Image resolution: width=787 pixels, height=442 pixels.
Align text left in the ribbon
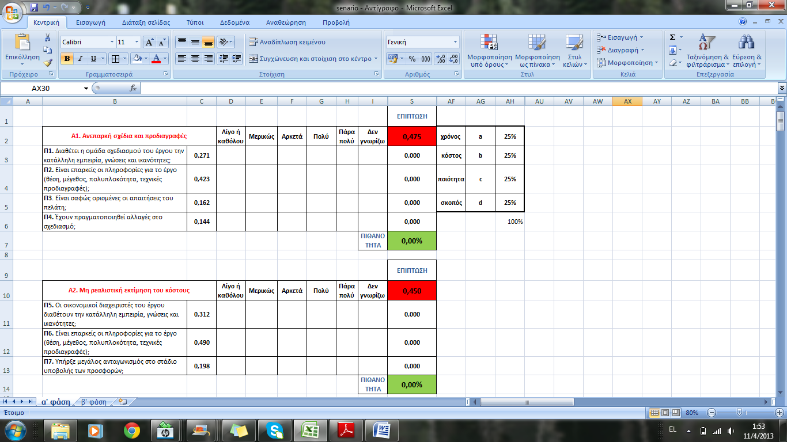(181, 59)
